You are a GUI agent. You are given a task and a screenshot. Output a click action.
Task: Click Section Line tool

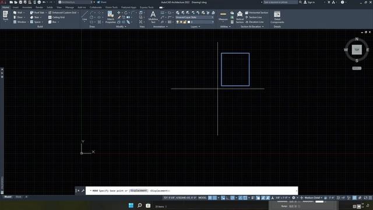click(254, 17)
